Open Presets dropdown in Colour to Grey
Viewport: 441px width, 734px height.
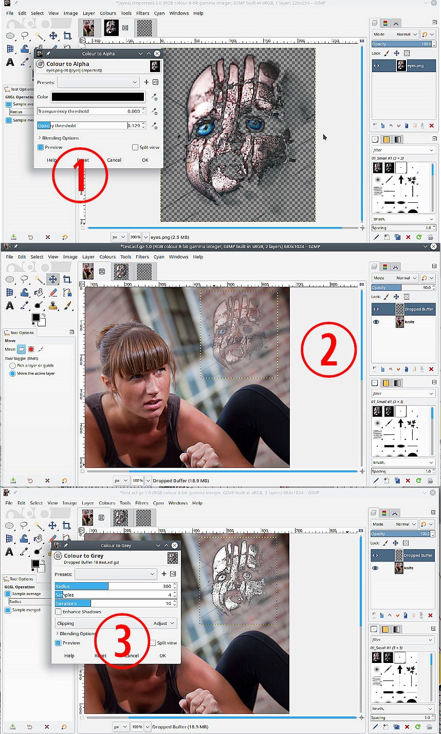click(x=116, y=573)
